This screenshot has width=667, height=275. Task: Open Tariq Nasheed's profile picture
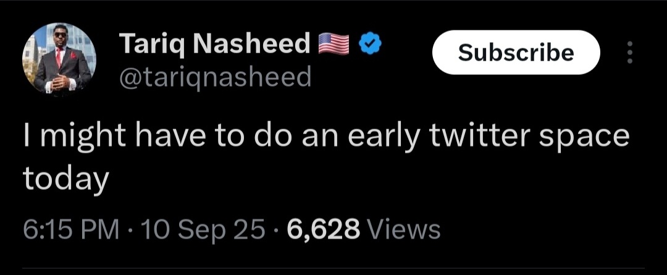pyautogui.click(x=59, y=59)
